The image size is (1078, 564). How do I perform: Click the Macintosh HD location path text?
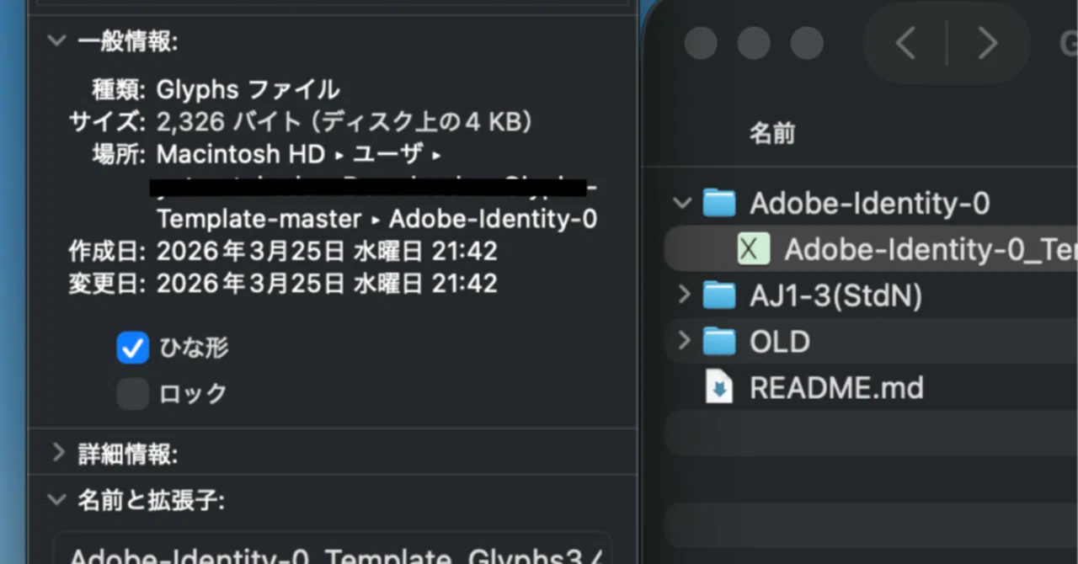(299, 154)
